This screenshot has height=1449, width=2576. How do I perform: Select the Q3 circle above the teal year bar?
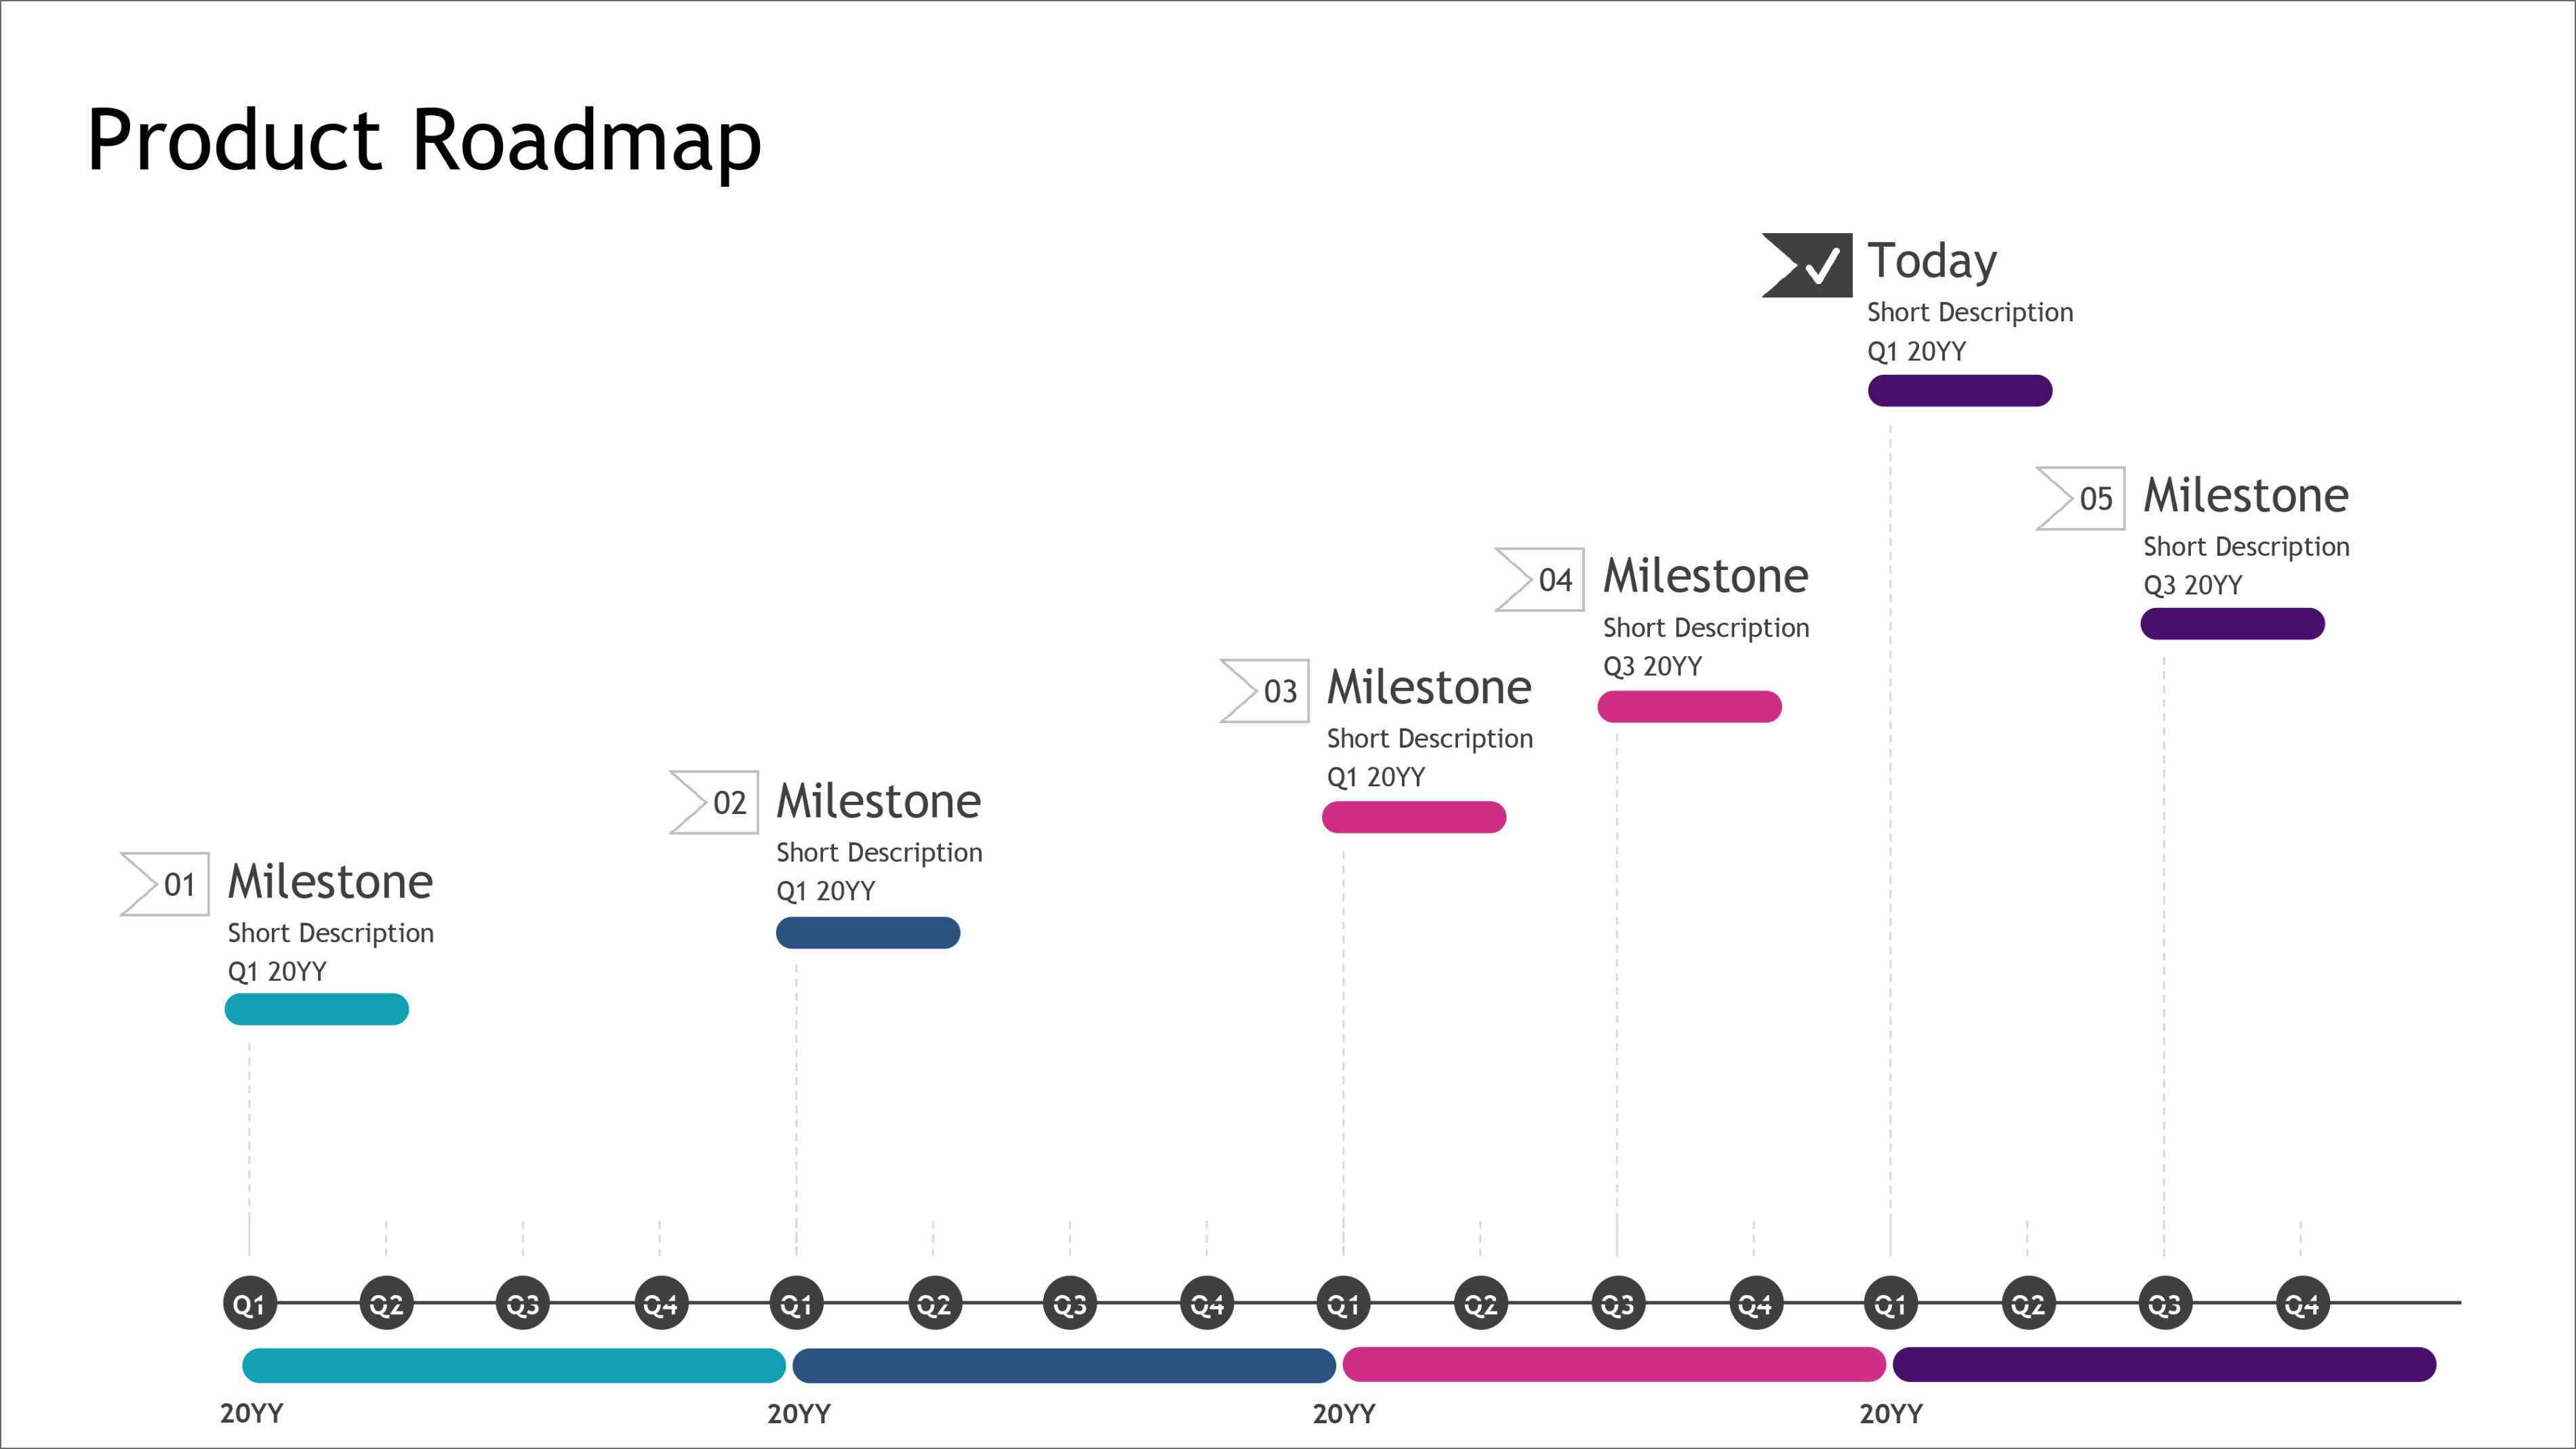[523, 1304]
